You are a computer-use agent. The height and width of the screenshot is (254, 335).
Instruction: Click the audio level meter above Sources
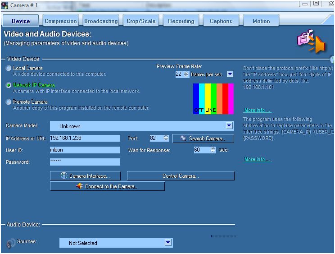[223, 236]
